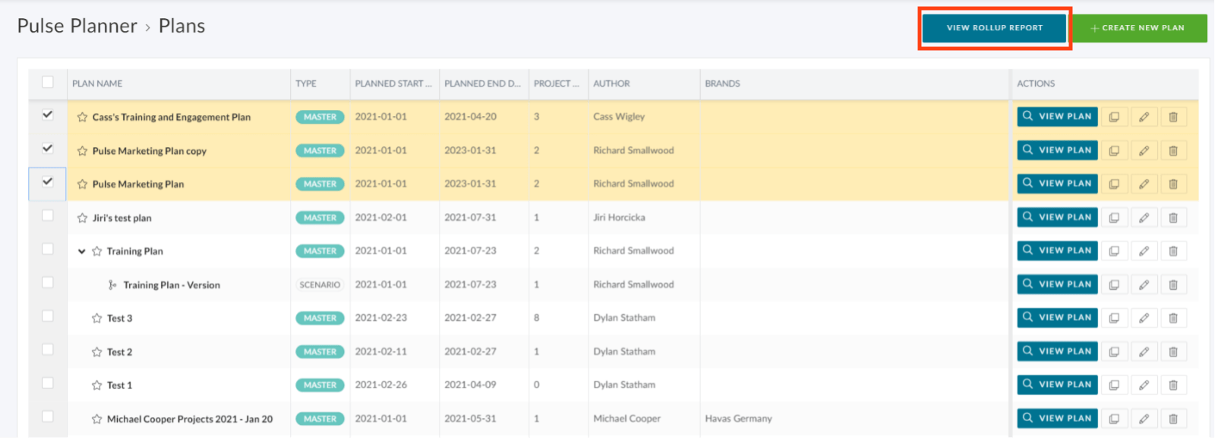Viewport: 1218px width, 440px height.
Task: Select the Training Plan - Version checkbox
Action: pos(48,283)
